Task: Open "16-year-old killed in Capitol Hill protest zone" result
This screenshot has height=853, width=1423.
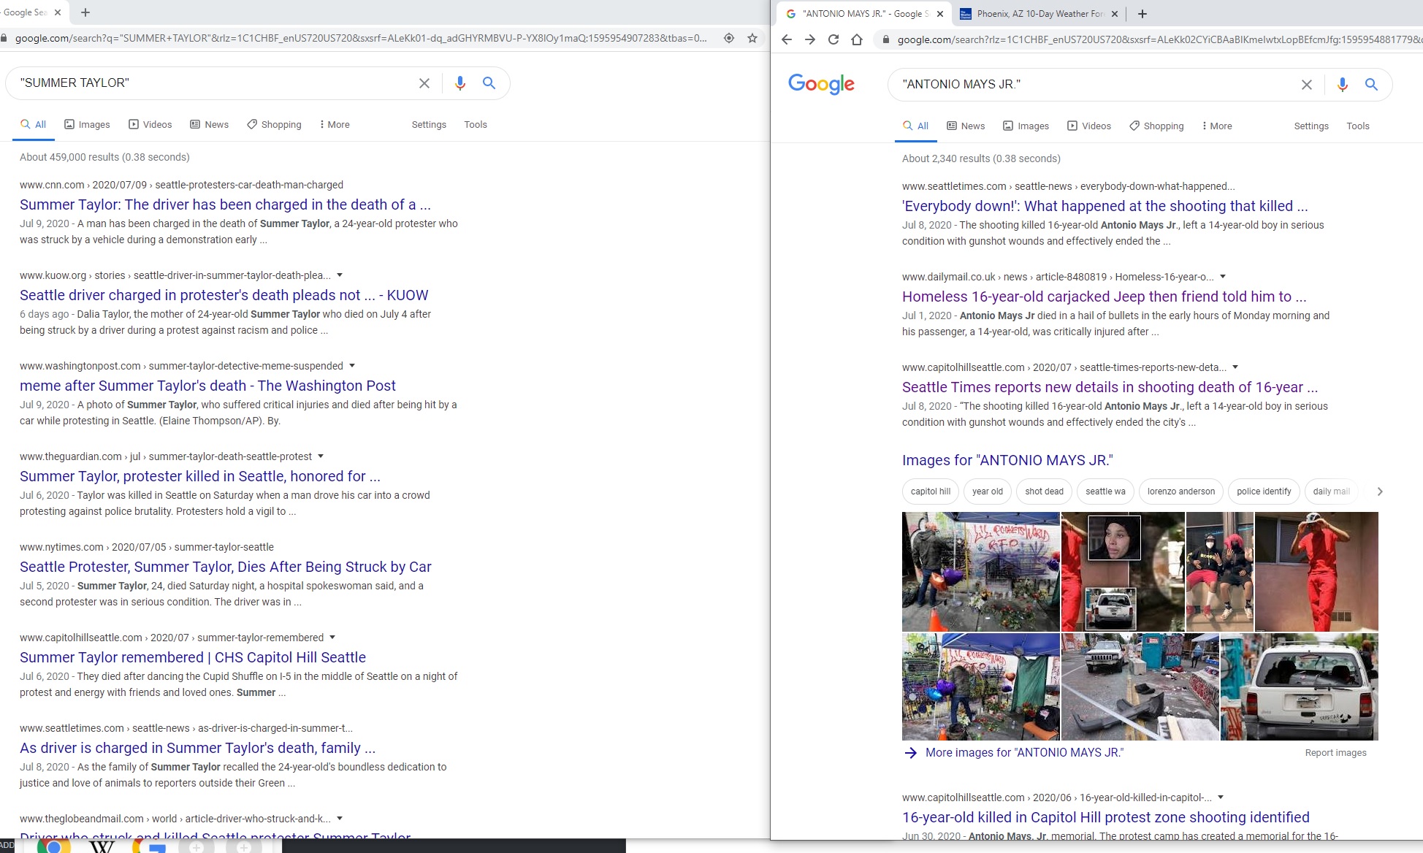Action: [x=1105, y=817]
